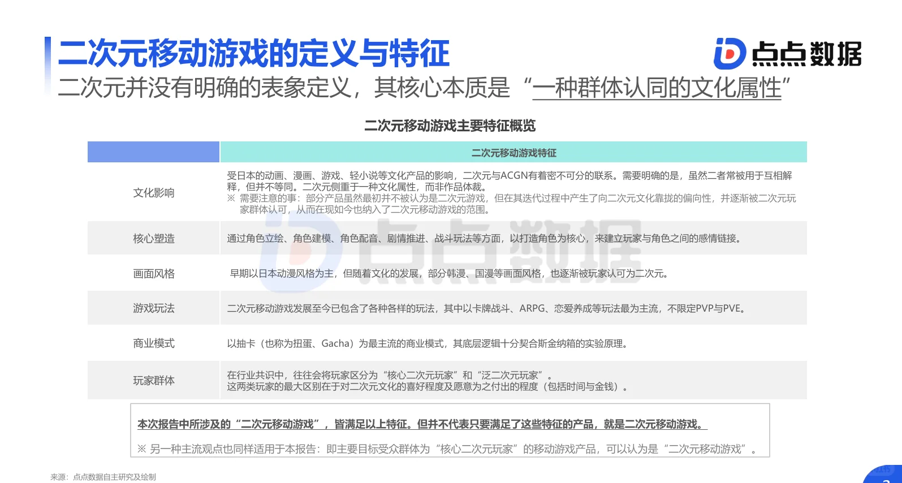The width and height of the screenshot is (902, 483).
Task: Click the line starting 在行业共识中
Action: 390,375
